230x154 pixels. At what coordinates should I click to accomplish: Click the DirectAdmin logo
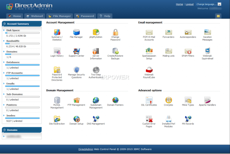(29, 6)
